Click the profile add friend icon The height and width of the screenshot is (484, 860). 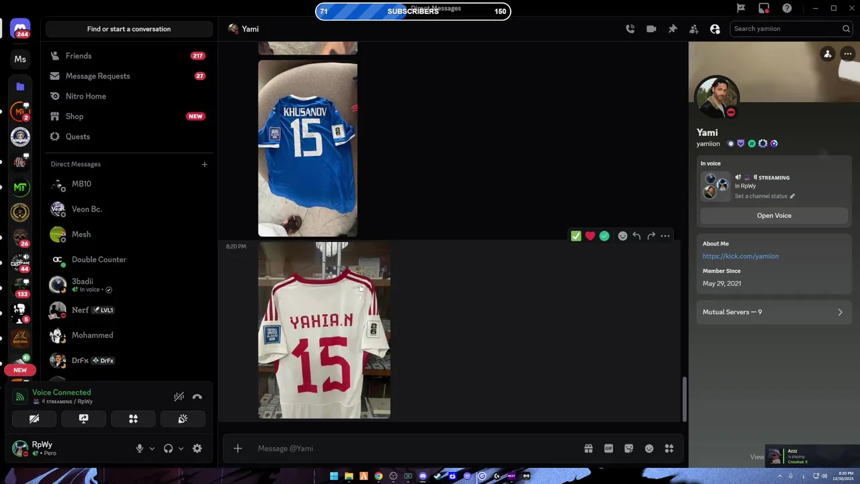coord(828,54)
